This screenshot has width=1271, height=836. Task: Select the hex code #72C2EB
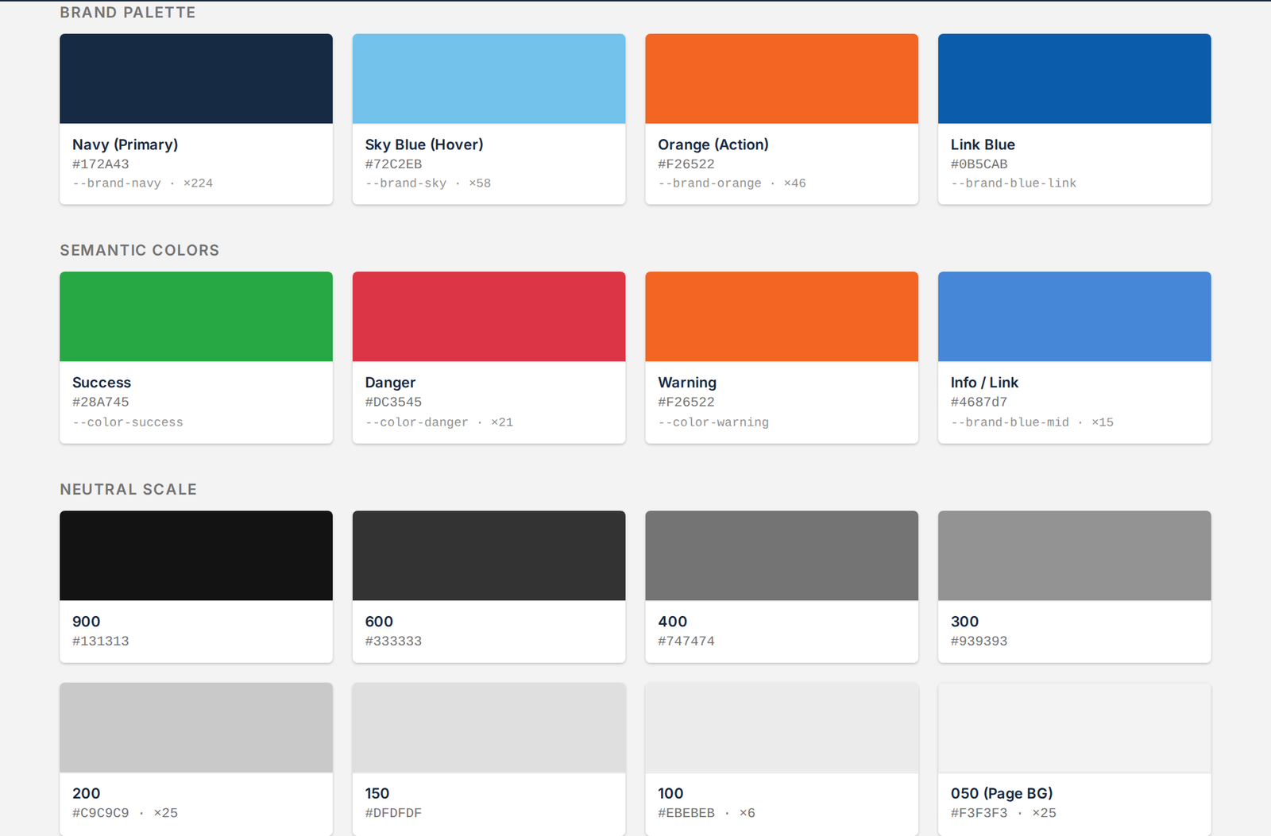(x=393, y=164)
